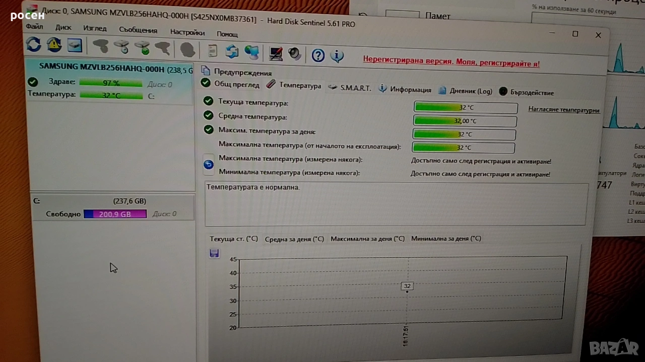The height and width of the screenshot is (362, 645).
Task: Open the Настройки menu
Action: 187,32
